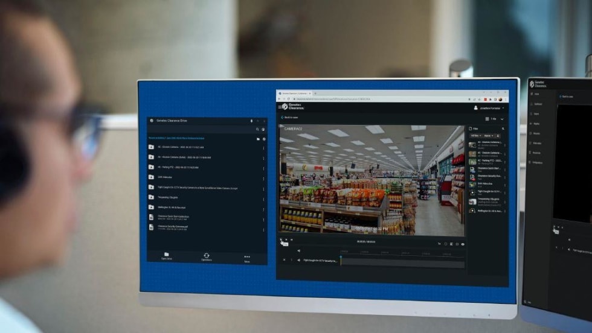592x333 pixels.
Task: Open the All files filter dropdown
Action: (x=475, y=136)
